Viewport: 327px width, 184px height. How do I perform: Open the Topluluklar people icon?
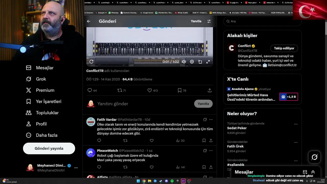[x=29, y=113]
